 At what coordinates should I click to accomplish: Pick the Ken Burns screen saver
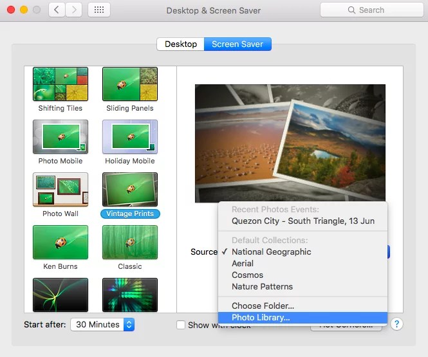tap(60, 243)
